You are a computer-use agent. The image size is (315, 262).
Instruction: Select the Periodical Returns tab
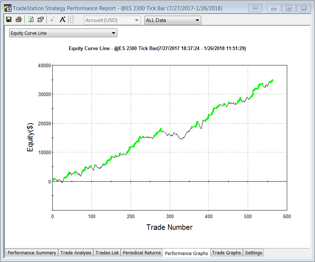(x=142, y=253)
